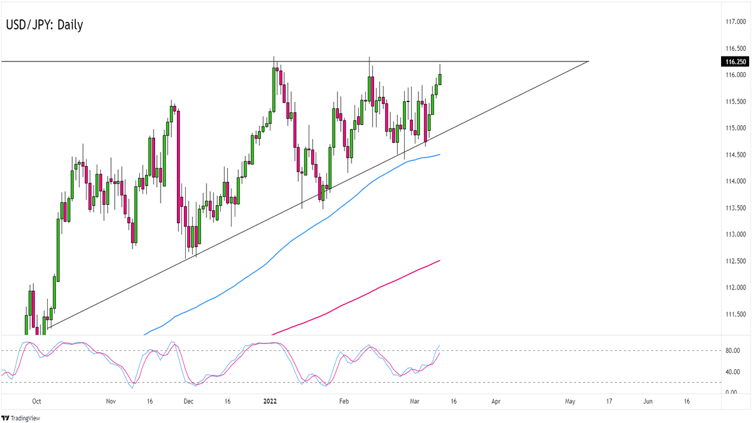Click the 17 date label after May
Viewport: 753px width, 423px height.
tap(609, 401)
